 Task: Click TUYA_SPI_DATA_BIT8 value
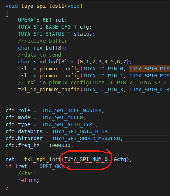tap(80, 132)
